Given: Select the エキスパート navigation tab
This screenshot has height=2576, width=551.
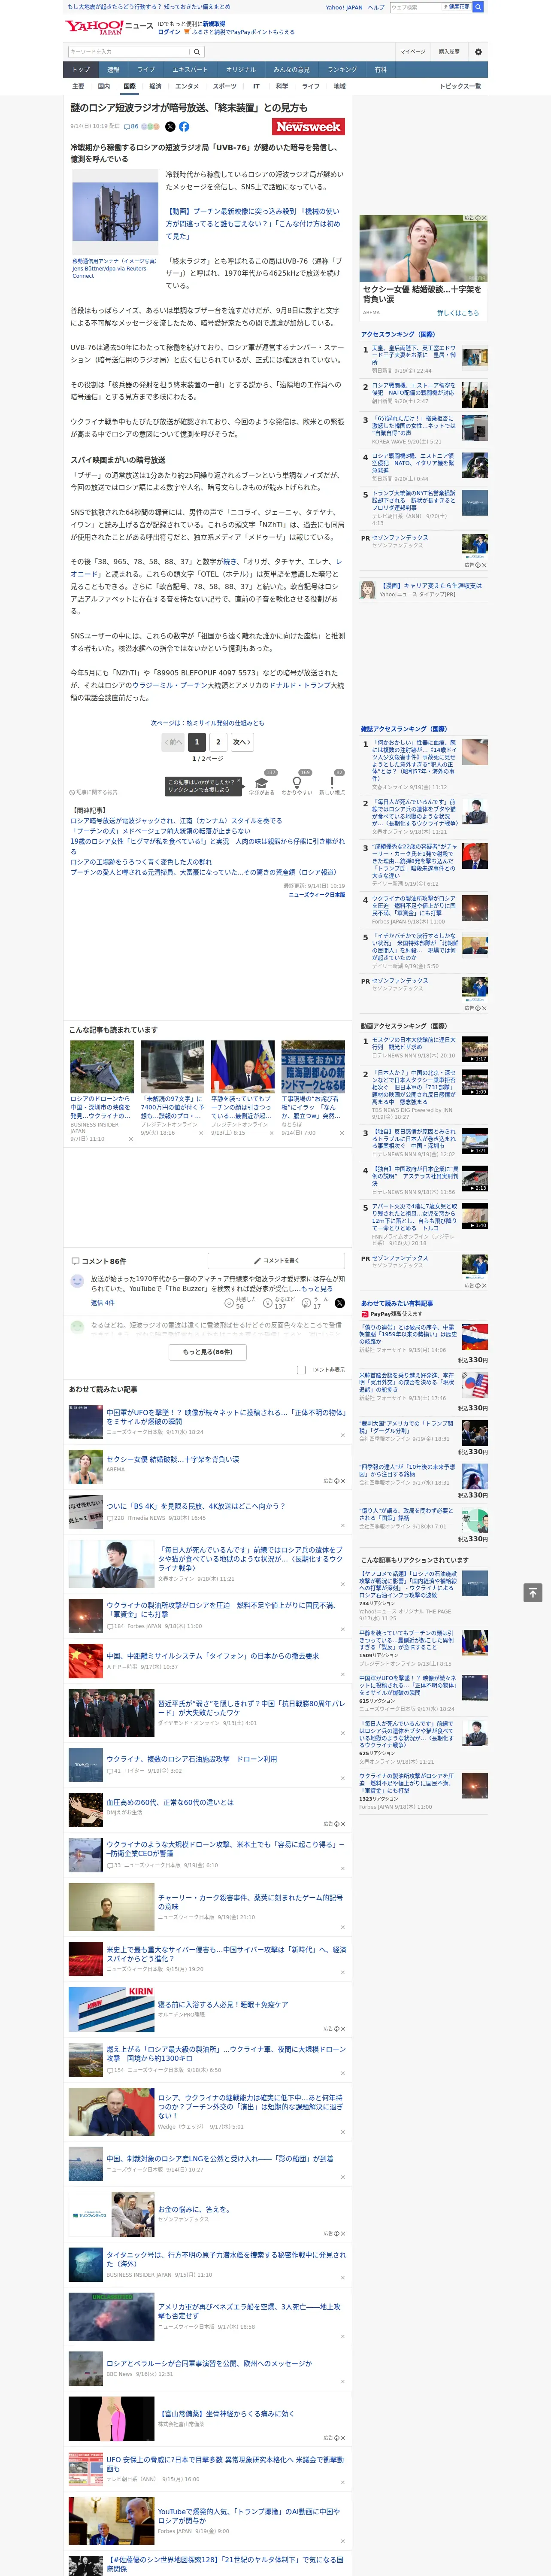Looking at the screenshot, I should (x=190, y=70).
